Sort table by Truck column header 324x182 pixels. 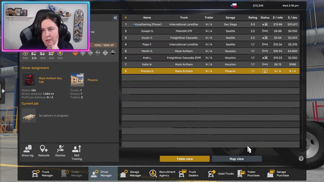pos(184,18)
